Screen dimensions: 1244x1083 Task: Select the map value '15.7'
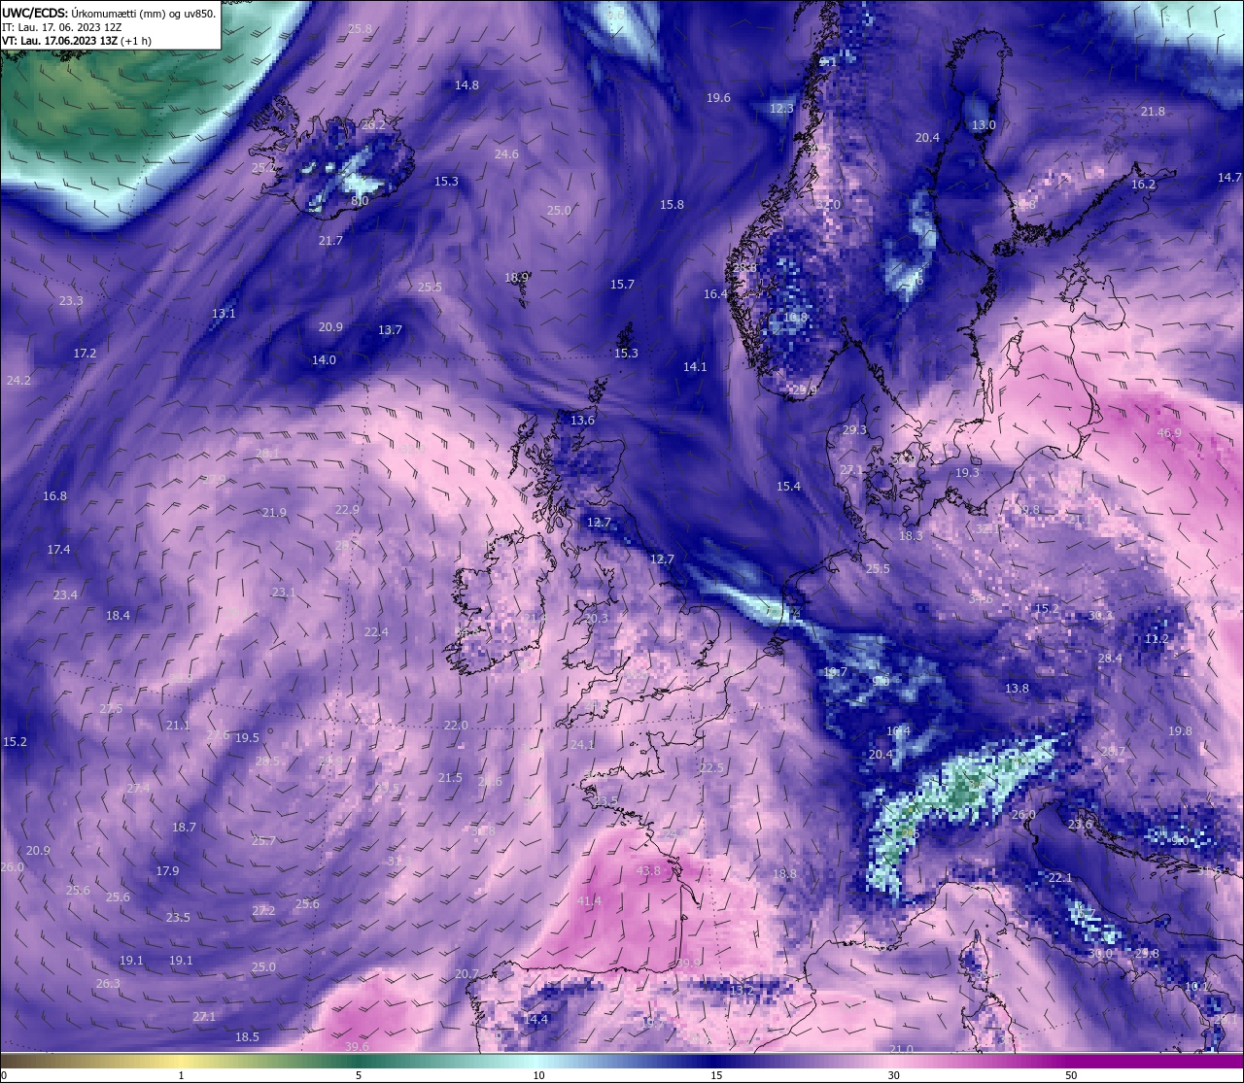pos(622,285)
